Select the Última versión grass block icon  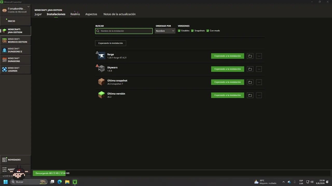point(101,95)
